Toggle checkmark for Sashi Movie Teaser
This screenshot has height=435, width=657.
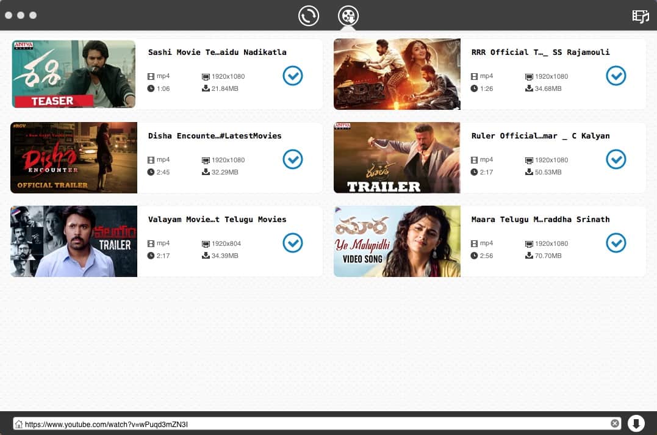click(292, 76)
